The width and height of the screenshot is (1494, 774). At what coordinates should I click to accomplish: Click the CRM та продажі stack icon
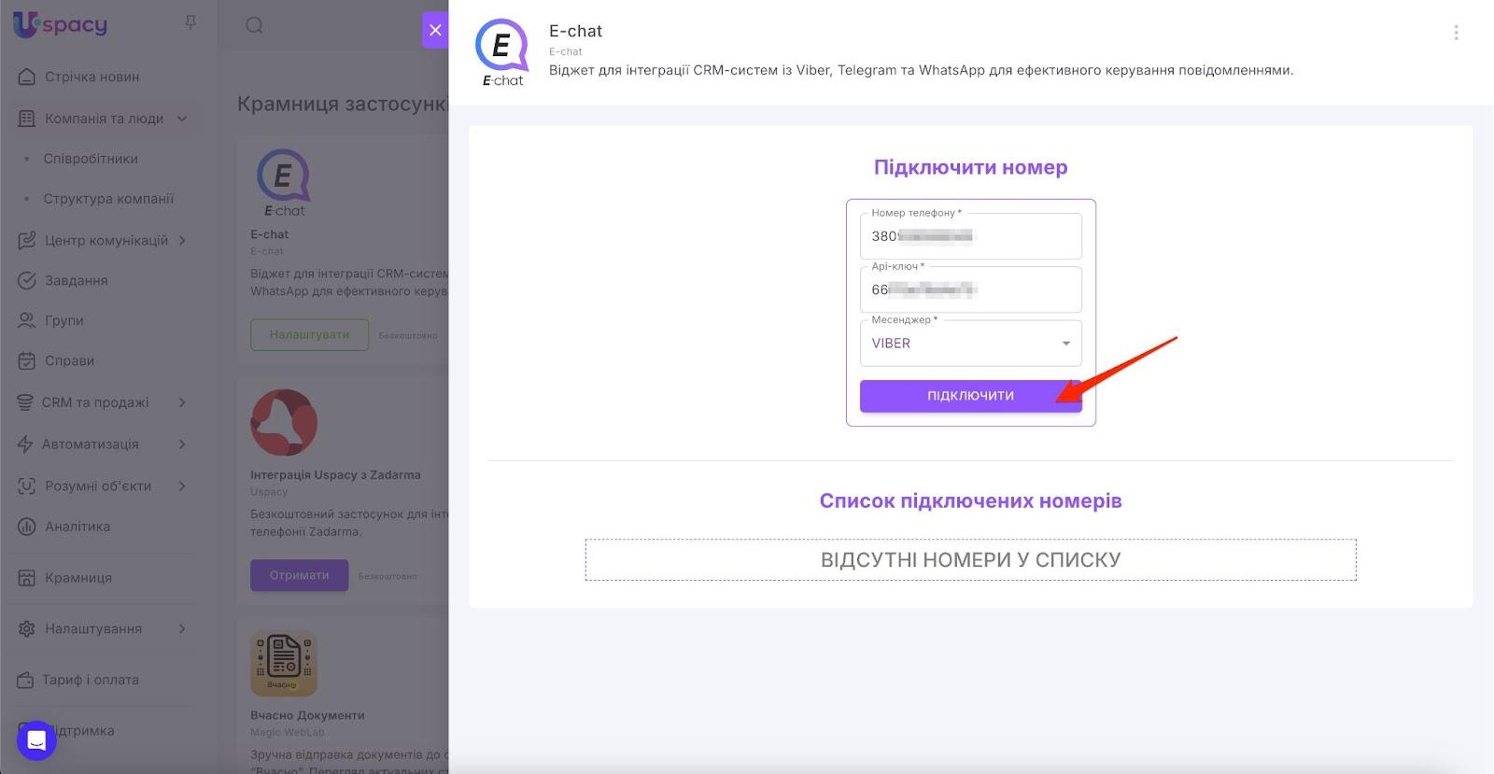tap(25, 402)
